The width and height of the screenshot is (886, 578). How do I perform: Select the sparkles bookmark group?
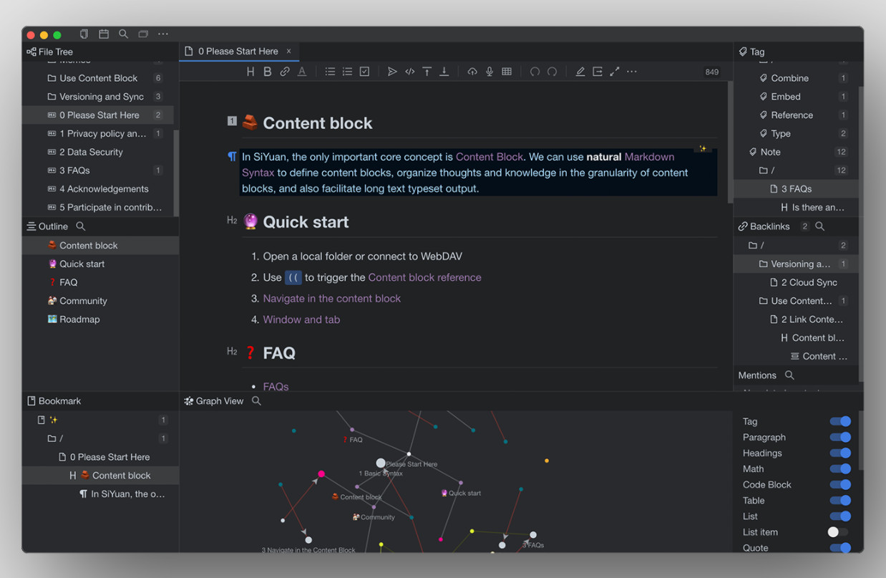[100, 420]
